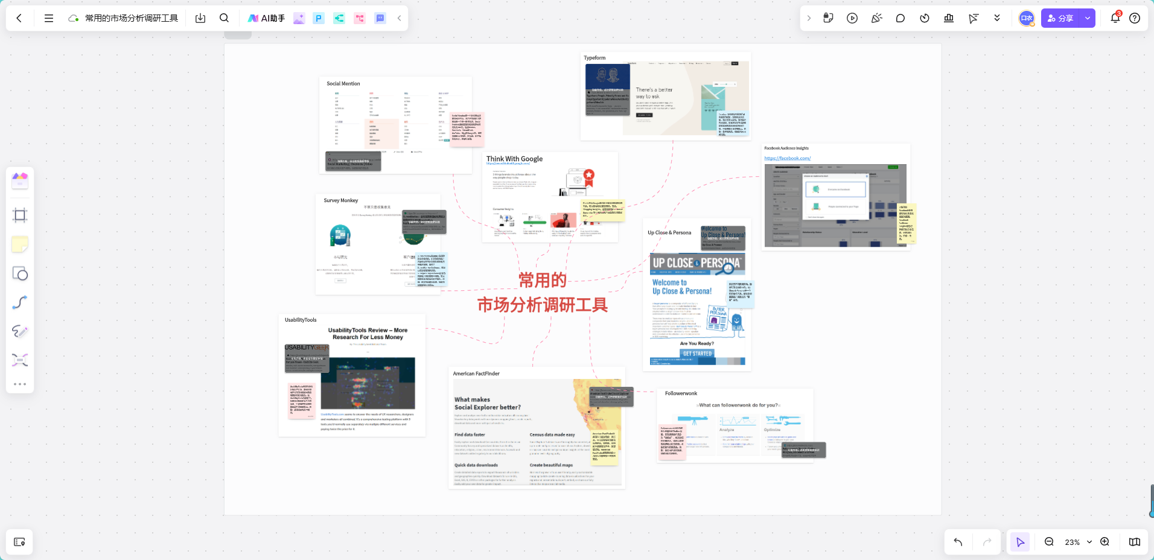Open notifications bell with badge
The width and height of the screenshot is (1154, 560).
1115,17
